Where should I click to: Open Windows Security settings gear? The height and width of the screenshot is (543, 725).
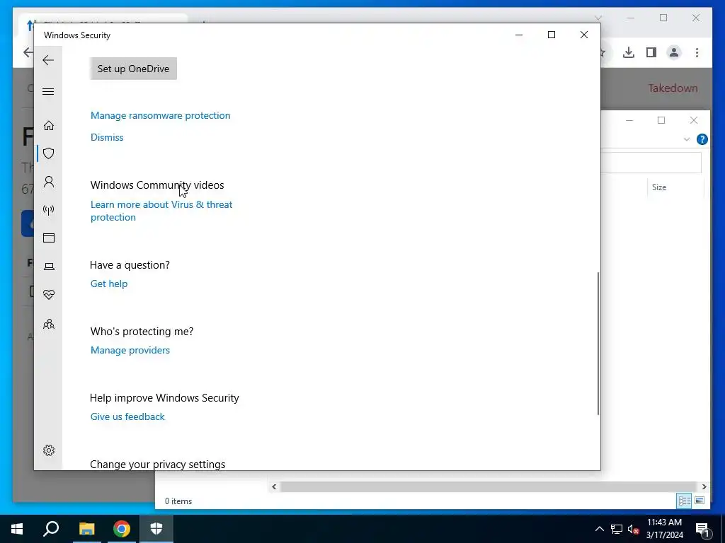click(x=49, y=450)
